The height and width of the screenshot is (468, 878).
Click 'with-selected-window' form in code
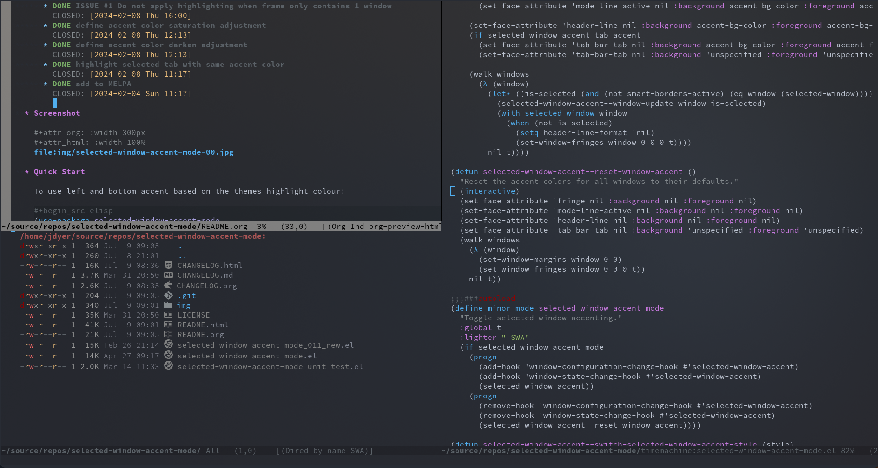coord(548,113)
